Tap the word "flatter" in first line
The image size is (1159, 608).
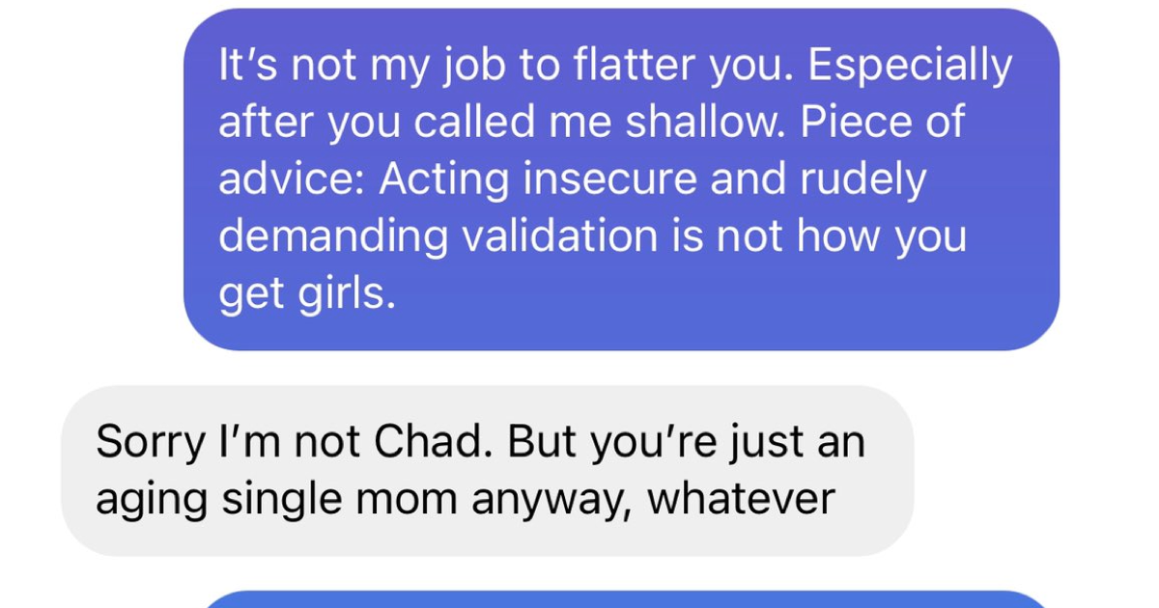click(x=633, y=67)
